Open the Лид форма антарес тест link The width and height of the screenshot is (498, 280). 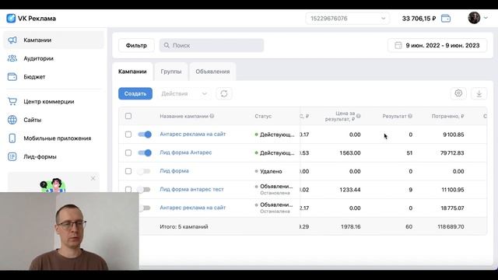(192, 189)
